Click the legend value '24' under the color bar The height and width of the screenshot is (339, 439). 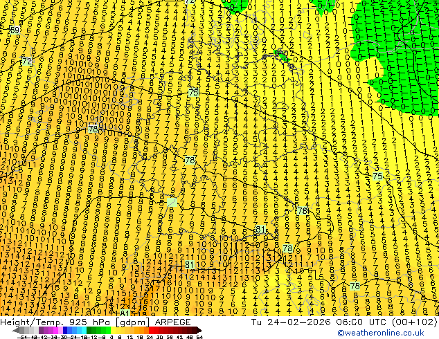(x=150, y=337)
